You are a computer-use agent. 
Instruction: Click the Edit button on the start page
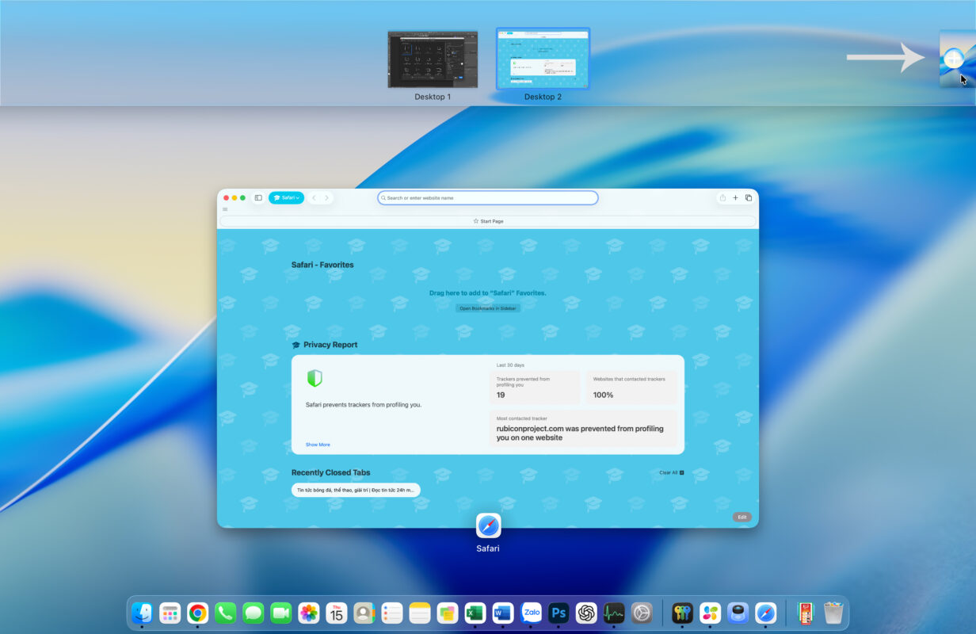(742, 517)
